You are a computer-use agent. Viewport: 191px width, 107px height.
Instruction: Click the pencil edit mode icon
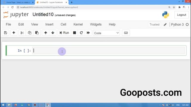click(165, 25)
